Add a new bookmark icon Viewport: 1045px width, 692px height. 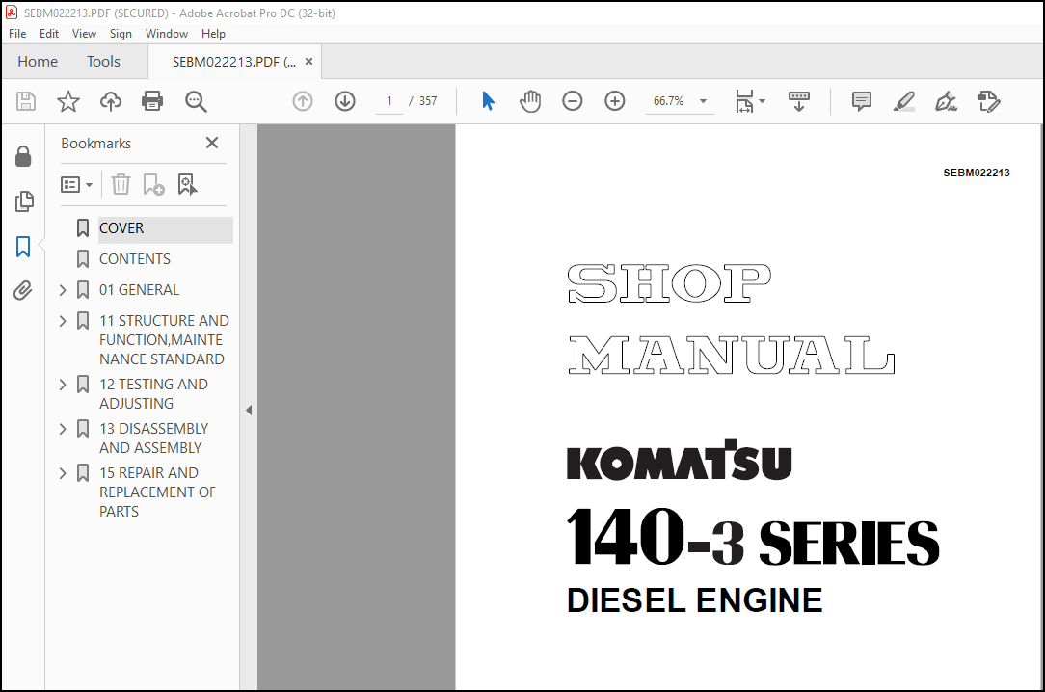click(x=153, y=184)
